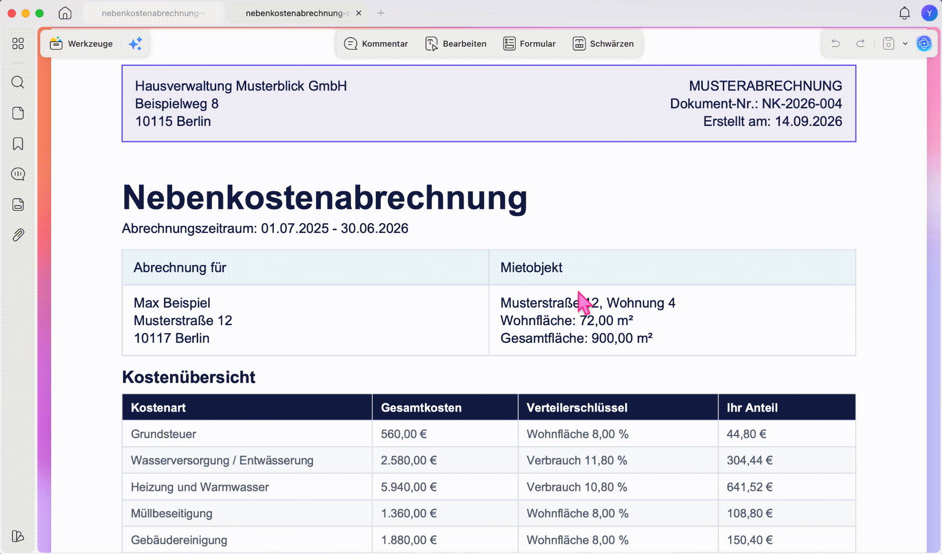Click the Mietobjekt header cell
The width and height of the screenshot is (942, 554).
673,267
